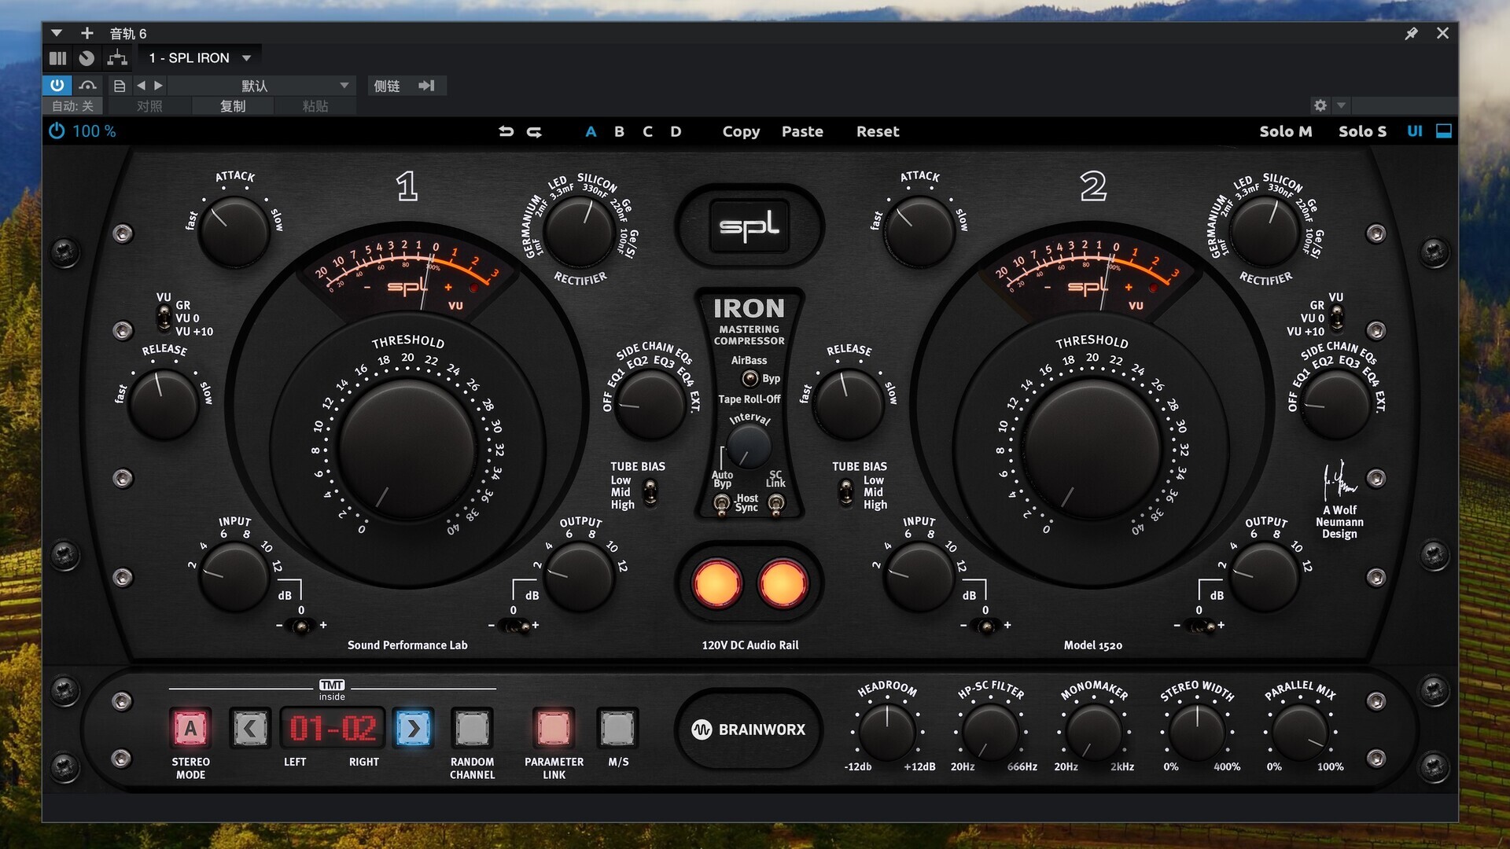This screenshot has width=1510, height=849.
Task: Click the Paste button
Action: point(802,131)
